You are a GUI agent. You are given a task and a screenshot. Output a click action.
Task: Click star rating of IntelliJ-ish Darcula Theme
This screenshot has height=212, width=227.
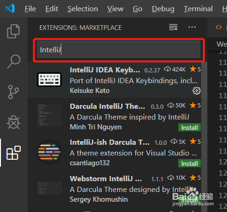pyautogui.click(x=195, y=141)
